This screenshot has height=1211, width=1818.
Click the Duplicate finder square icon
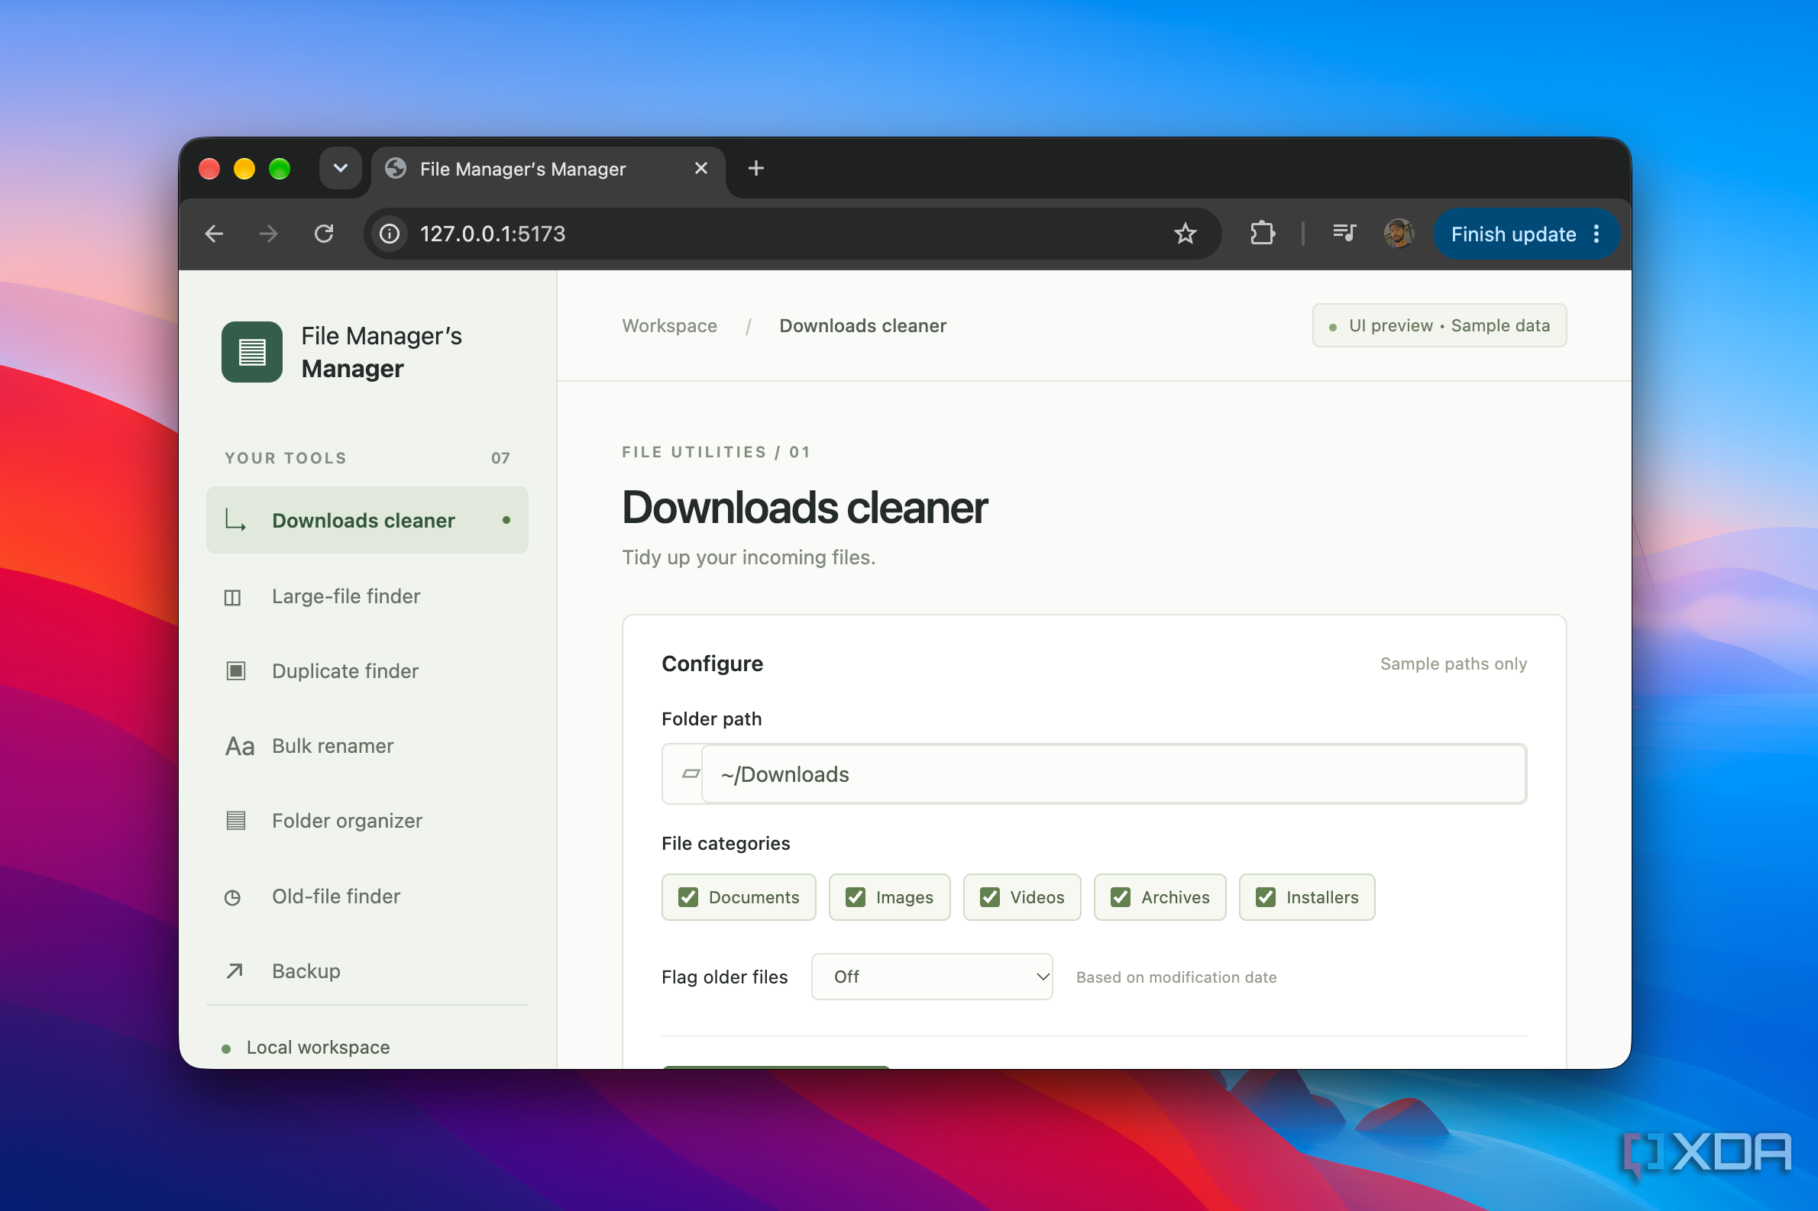(x=235, y=670)
